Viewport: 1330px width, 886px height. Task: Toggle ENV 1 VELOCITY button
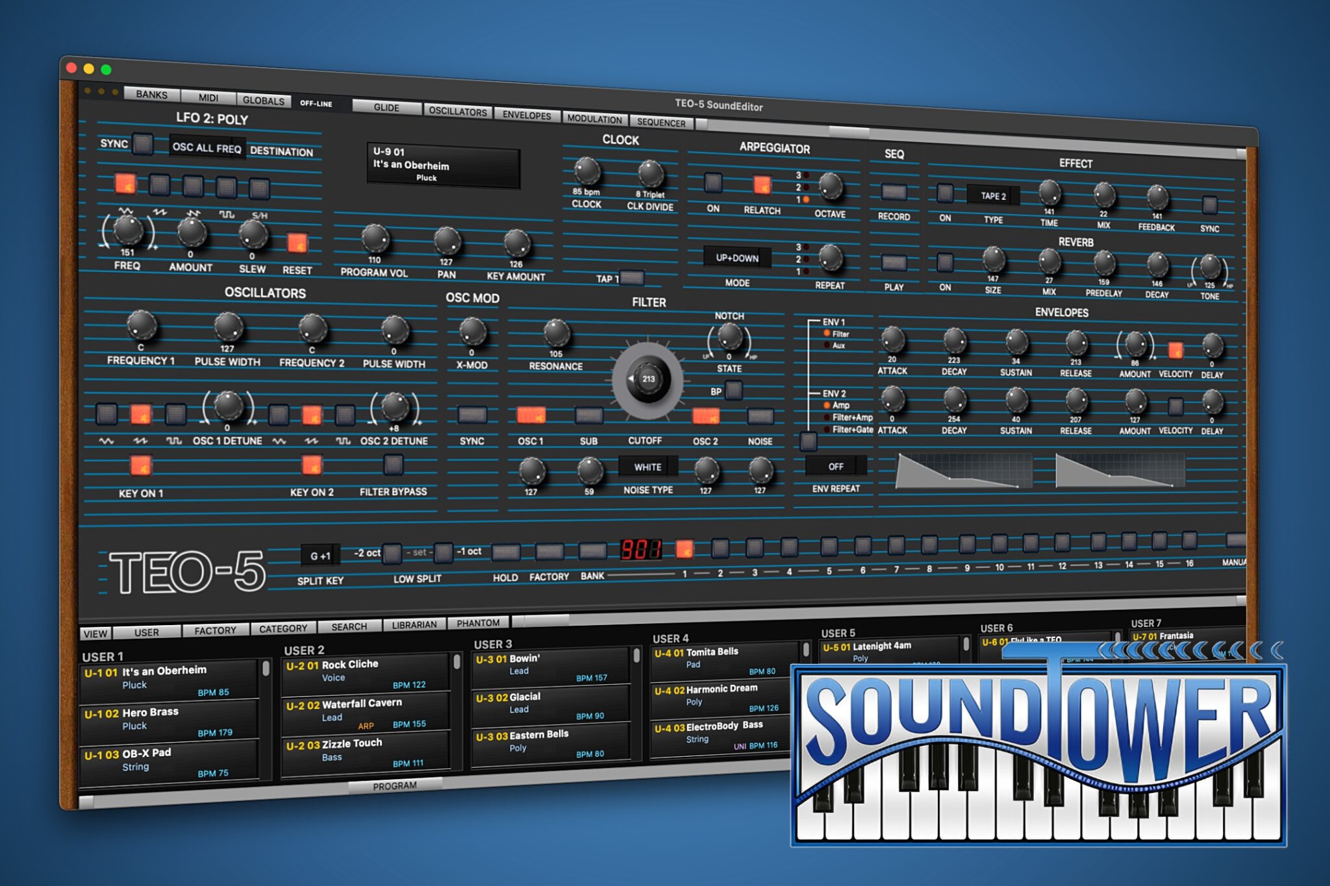[x=1175, y=351]
